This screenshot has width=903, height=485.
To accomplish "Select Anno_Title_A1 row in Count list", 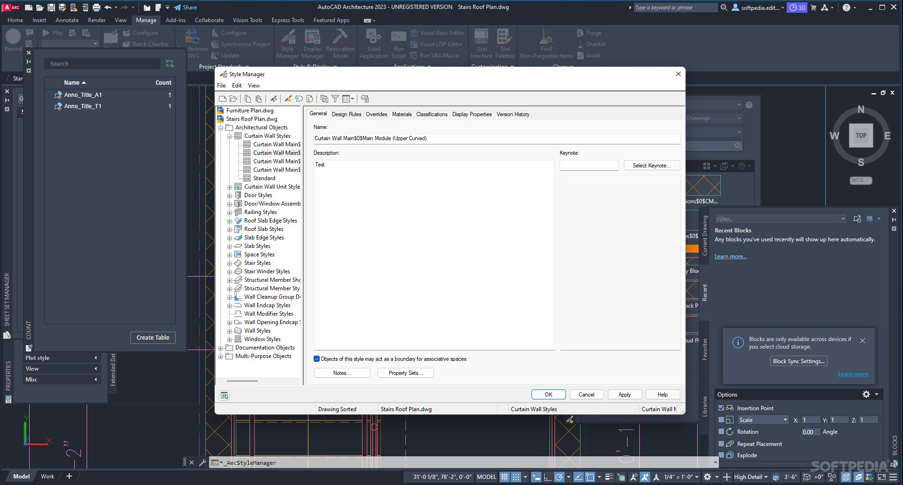I will pos(110,95).
